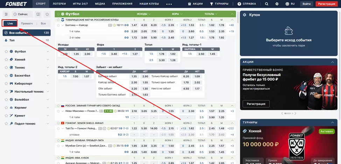Collapse the Акции promo panel

pos(332,62)
